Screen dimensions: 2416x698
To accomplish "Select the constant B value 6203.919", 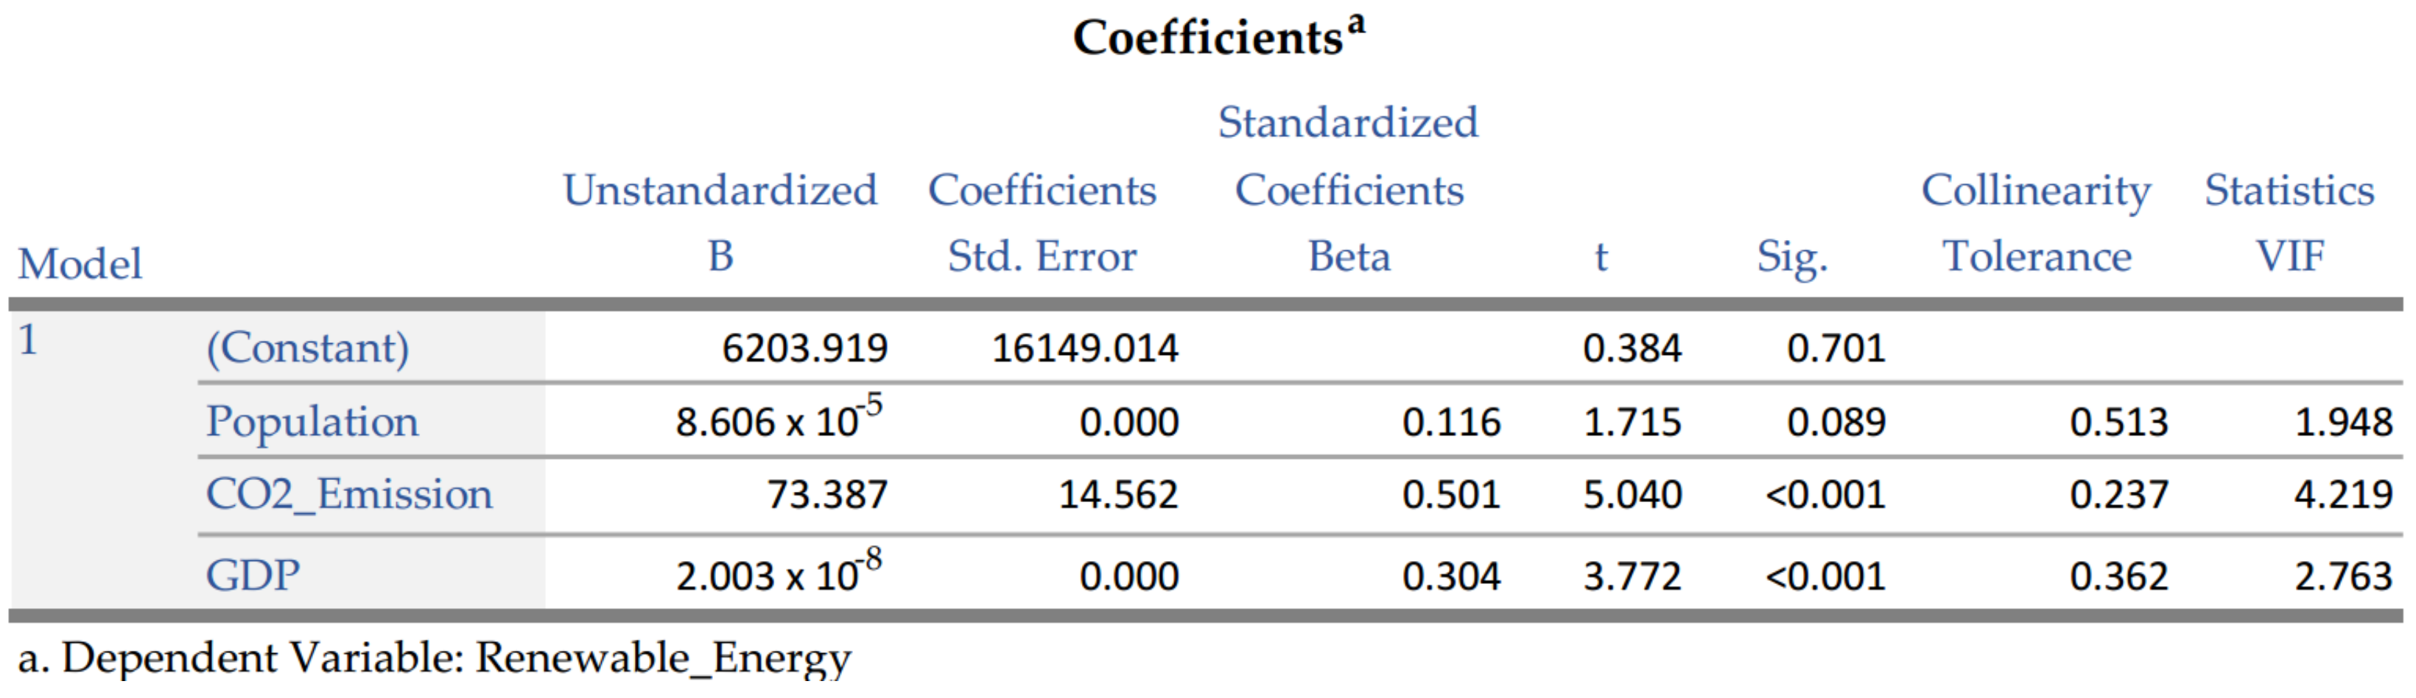I will [804, 348].
